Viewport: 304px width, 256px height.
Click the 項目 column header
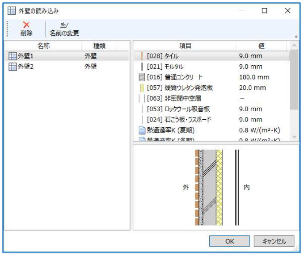coord(185,46)
